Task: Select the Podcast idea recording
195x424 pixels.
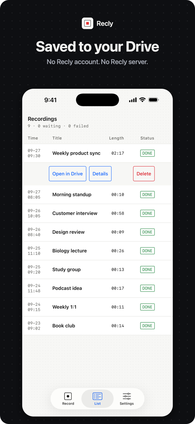Action: [97, 288]
